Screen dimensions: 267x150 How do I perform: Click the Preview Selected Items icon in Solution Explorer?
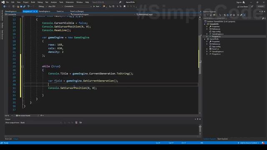[244, 15]
